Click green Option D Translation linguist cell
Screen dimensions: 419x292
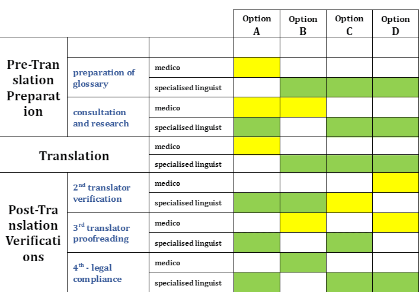point(395,164)
